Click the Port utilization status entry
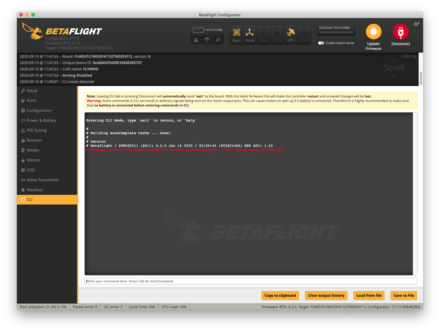 [43, 307]
